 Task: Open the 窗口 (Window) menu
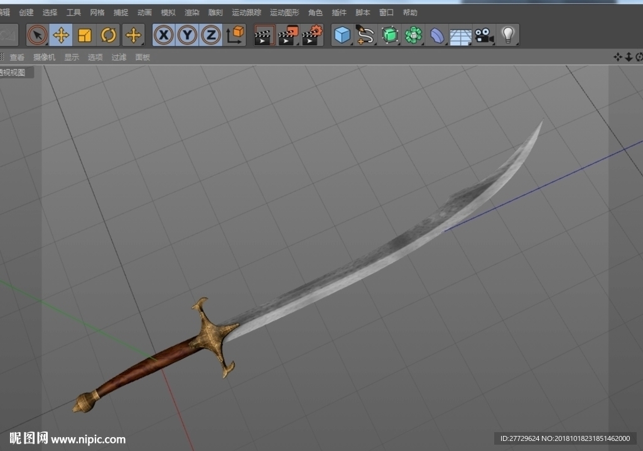click(x=386, y=13)
